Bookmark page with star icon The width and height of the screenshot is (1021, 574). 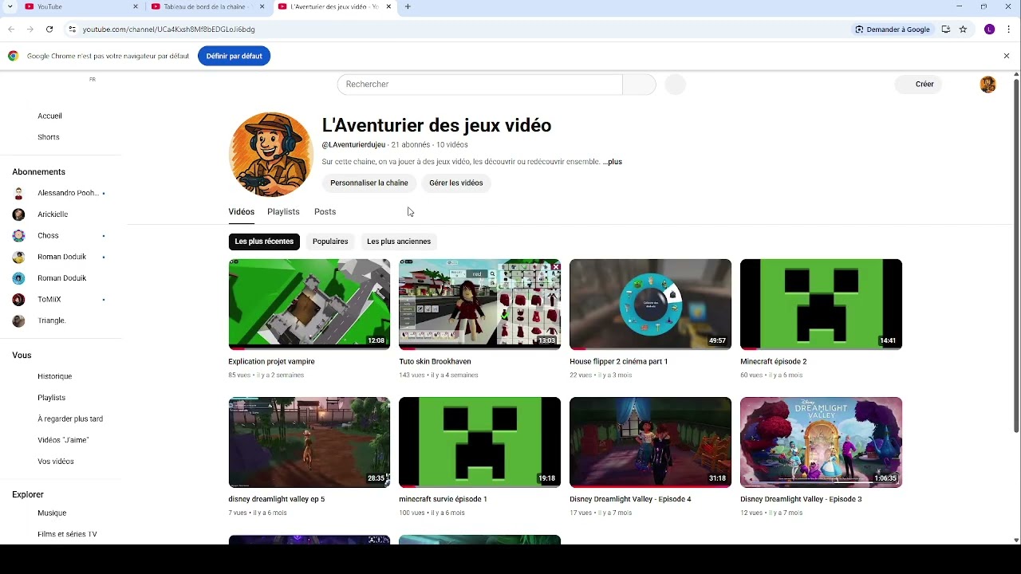tap(963, 29)
